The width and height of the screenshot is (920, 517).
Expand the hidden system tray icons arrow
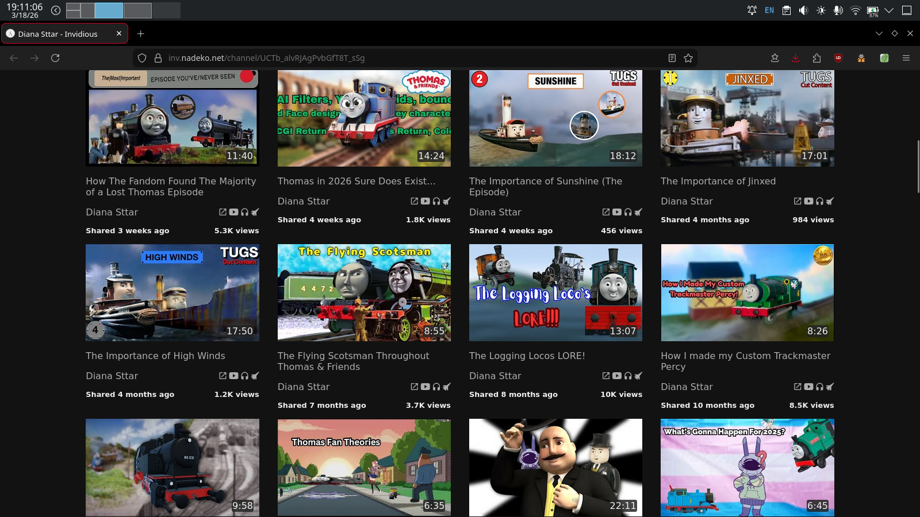pyautogui.click(x=889, y=10)
